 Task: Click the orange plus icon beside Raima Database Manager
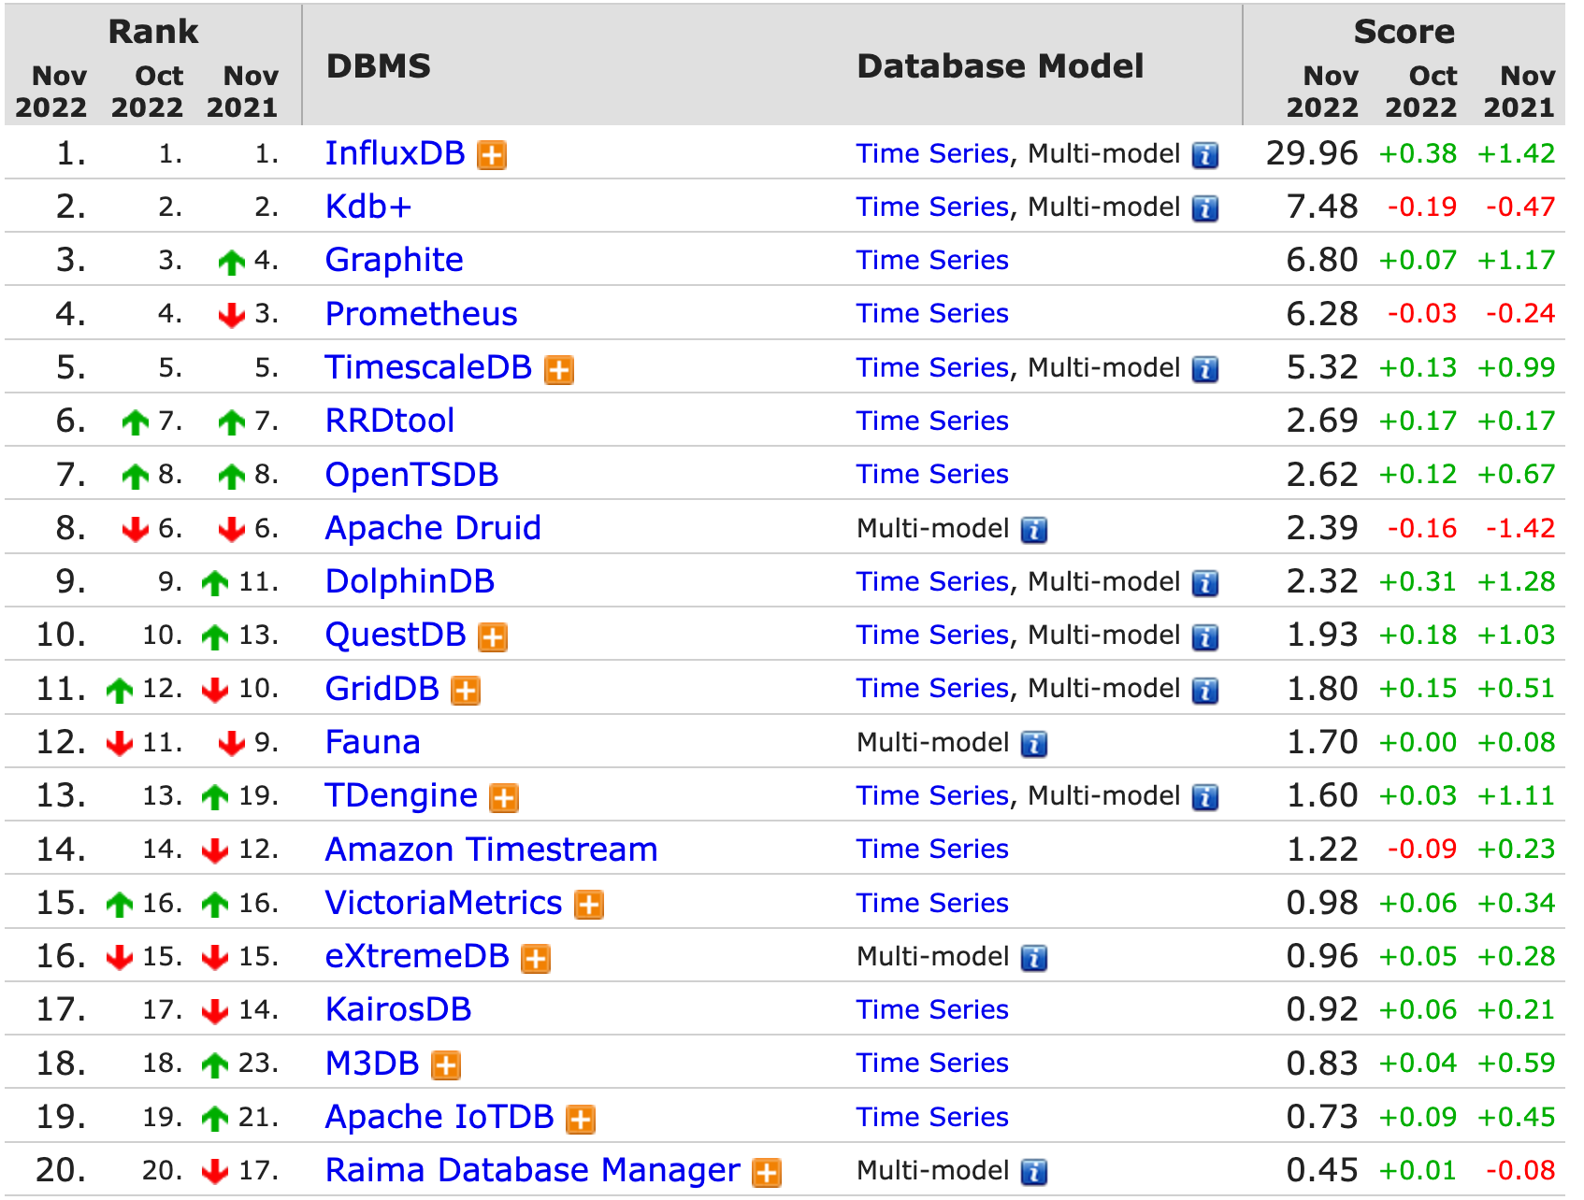pos(767,1172)
